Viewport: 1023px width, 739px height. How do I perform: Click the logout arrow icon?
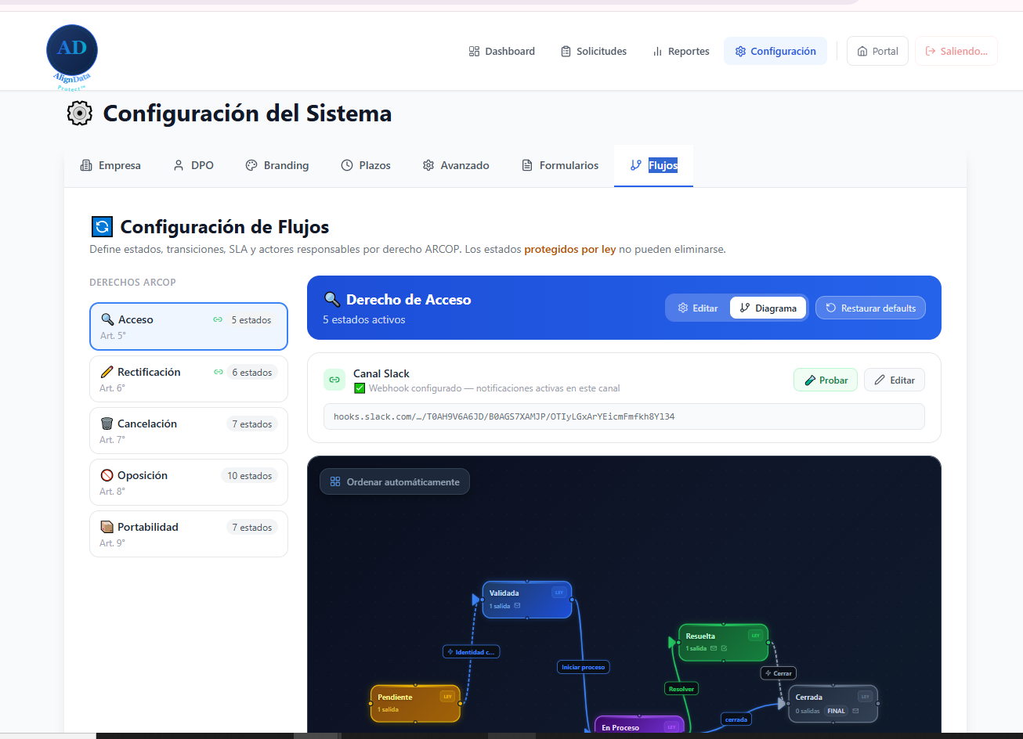(x=931, y=51)
